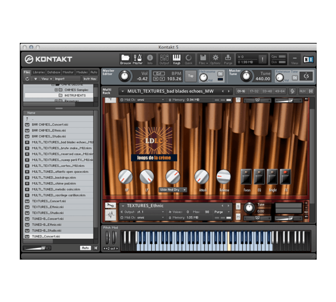Switch to the Monitor tab
Screen dimensions: 336x302
(x=68, y=72)
